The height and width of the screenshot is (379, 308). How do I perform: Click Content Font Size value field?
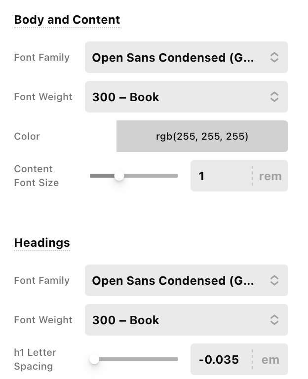pos(221,176)
